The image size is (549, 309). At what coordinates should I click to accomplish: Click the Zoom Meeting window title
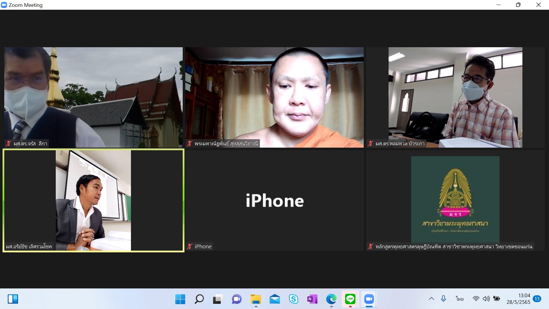(x=25, y=5)
